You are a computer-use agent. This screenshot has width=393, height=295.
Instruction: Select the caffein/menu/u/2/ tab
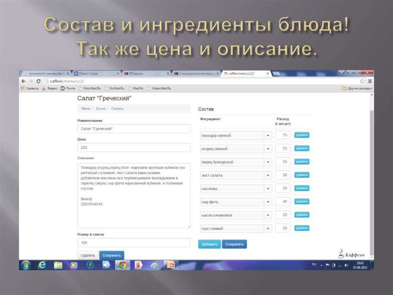242,73
